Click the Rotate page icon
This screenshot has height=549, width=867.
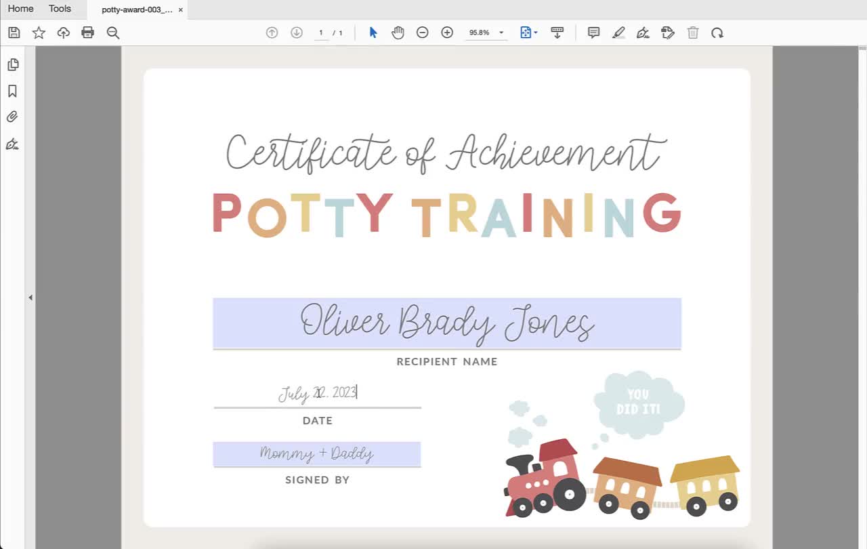point(717,32)
